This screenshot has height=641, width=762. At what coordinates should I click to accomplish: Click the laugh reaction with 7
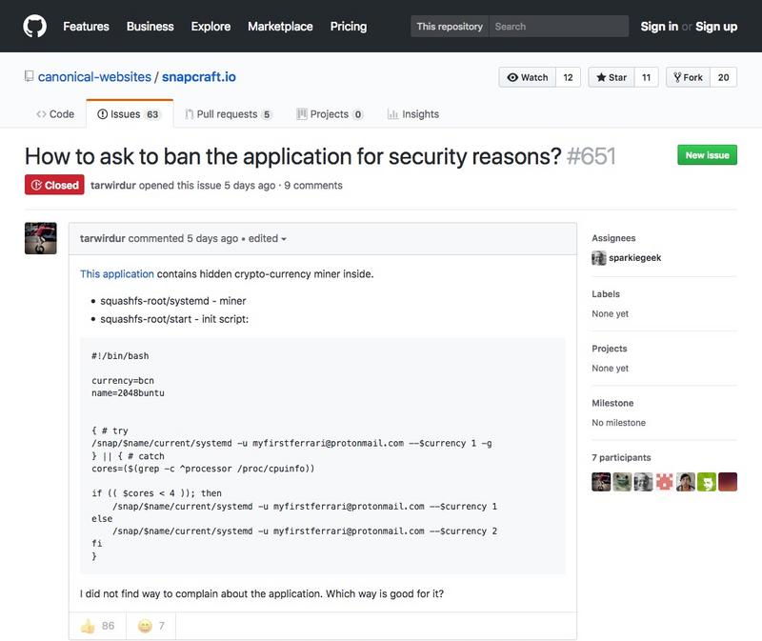click(151, 626)
